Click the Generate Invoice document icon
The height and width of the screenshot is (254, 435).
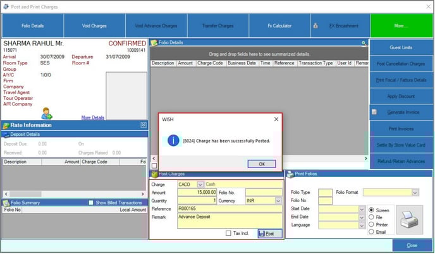tap(374, 112)
